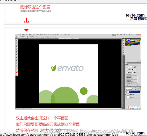Select the Brush tool
The height and width of the screenshot is (136, 147).
coord(17,51)
